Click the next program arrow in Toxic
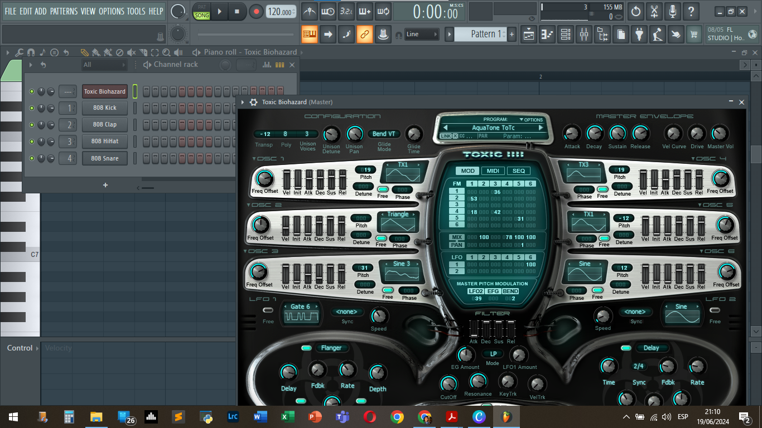The height and width of the screenshot is (428, 762). click(541, 128)
